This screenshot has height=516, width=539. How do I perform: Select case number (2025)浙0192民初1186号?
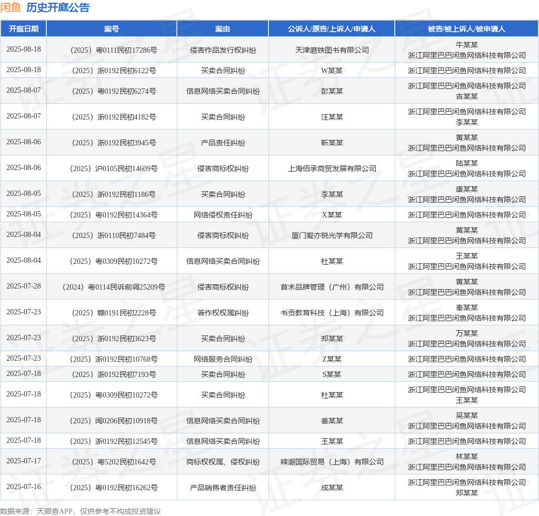pos(114,195)
